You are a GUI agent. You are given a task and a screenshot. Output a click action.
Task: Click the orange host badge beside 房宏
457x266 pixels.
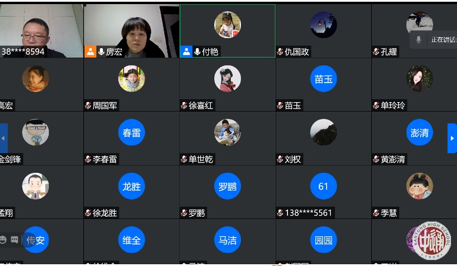click(90, 52)
